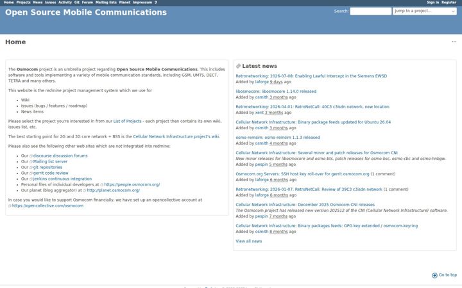The image size is (462, 288).
Task: Open Binary package feeds Ubuntu 26.04 news
Action: point(313,122)
